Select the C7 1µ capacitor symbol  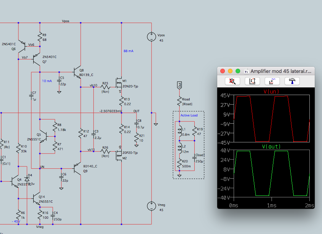31,96
